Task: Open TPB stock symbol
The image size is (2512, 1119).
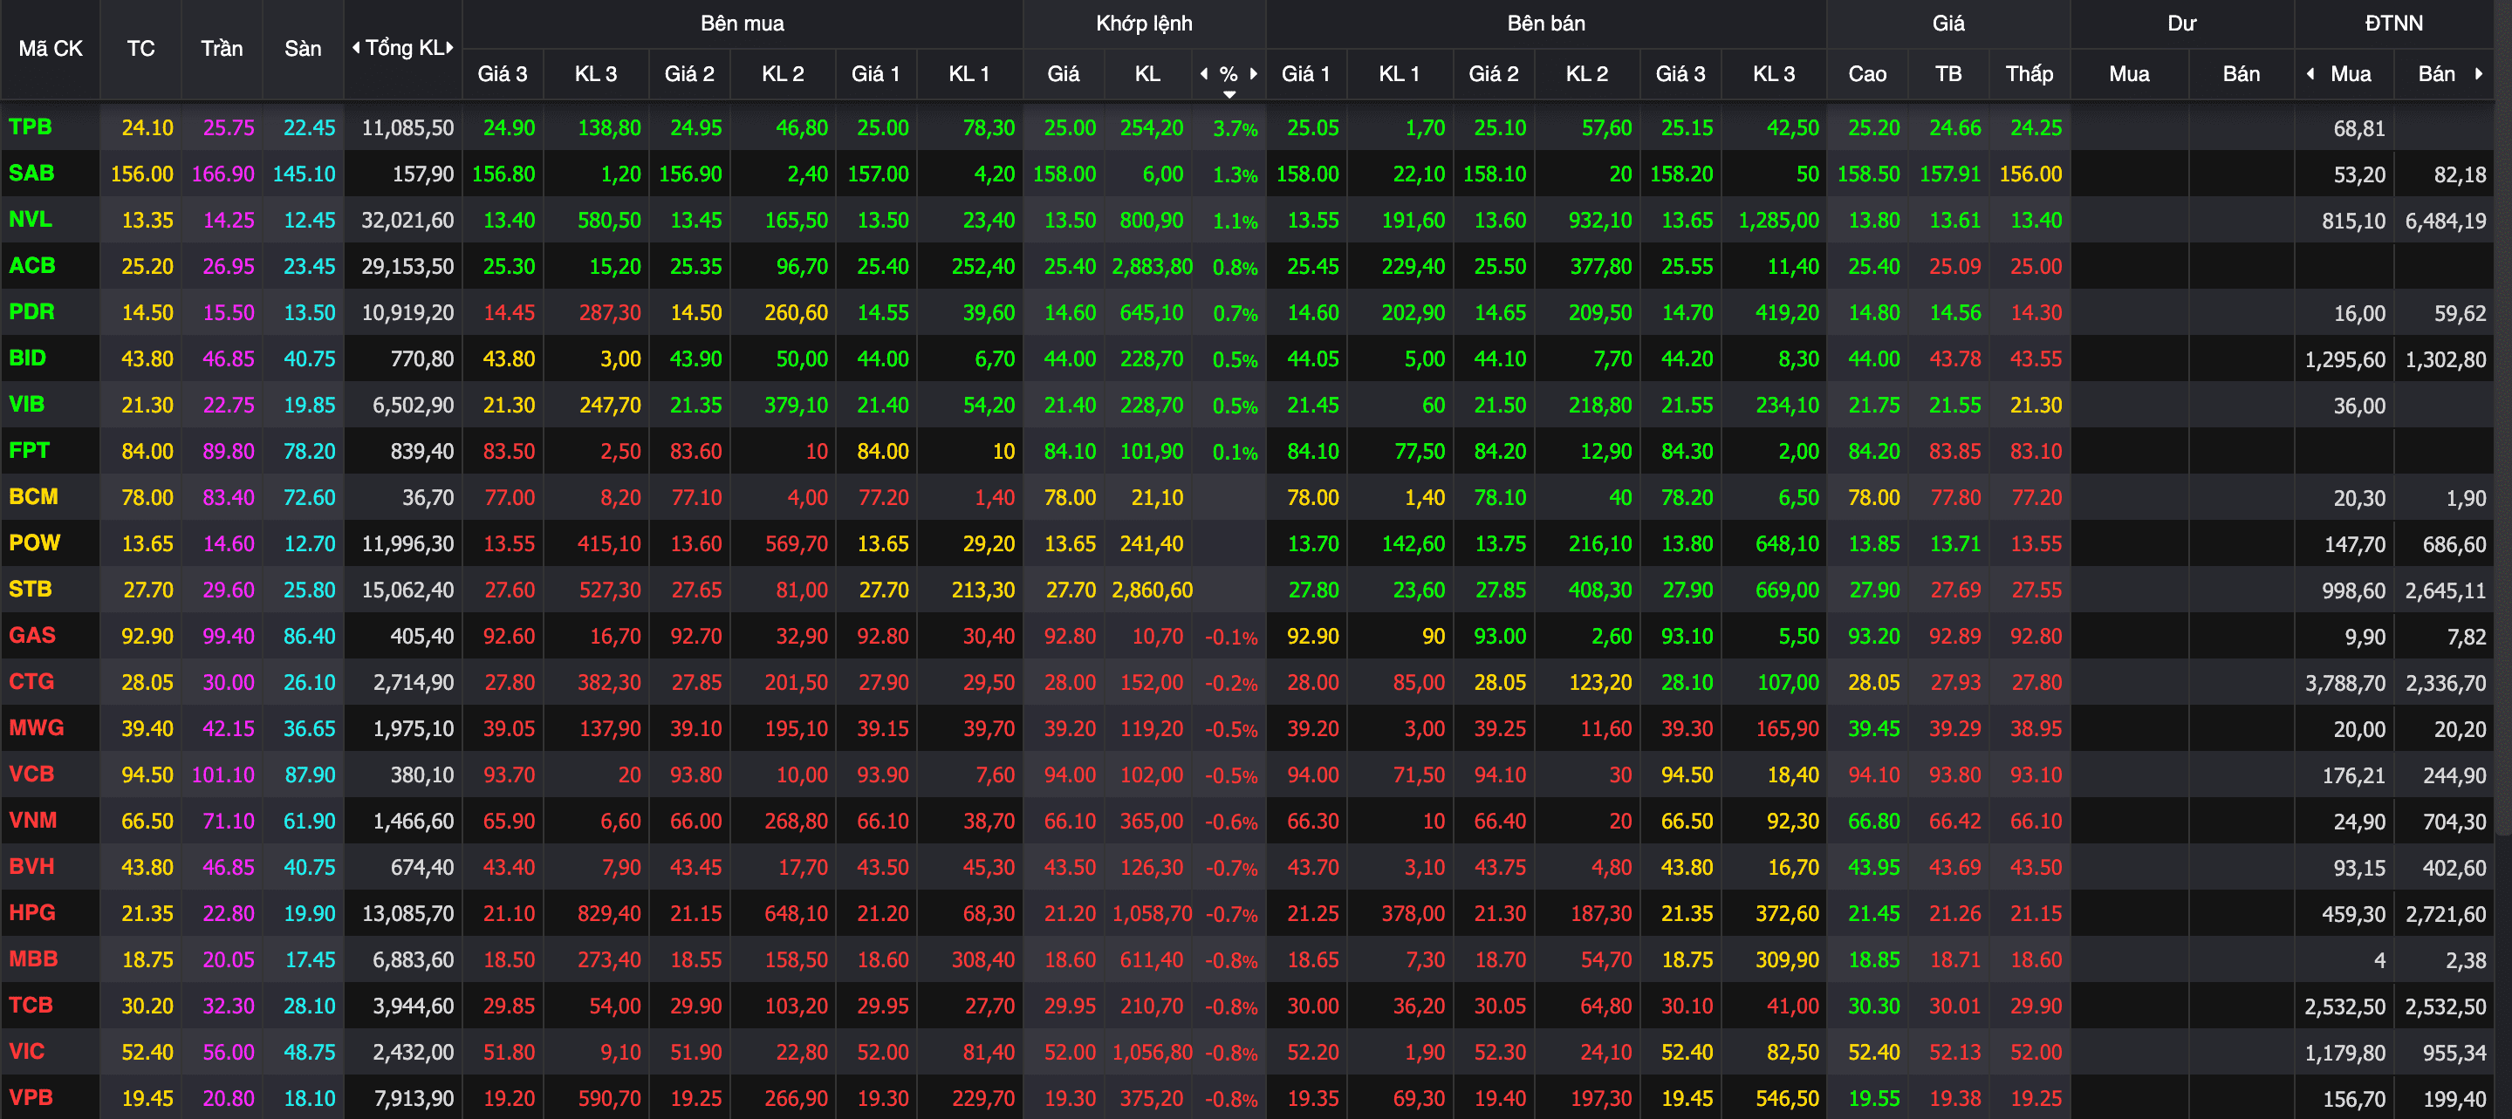Action: (x=31, y=126)
